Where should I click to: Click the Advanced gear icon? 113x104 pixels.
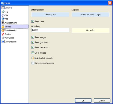(3, 38)
